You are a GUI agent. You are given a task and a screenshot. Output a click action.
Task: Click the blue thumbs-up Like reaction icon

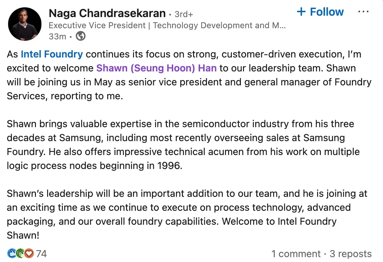[x=12, y=254]
